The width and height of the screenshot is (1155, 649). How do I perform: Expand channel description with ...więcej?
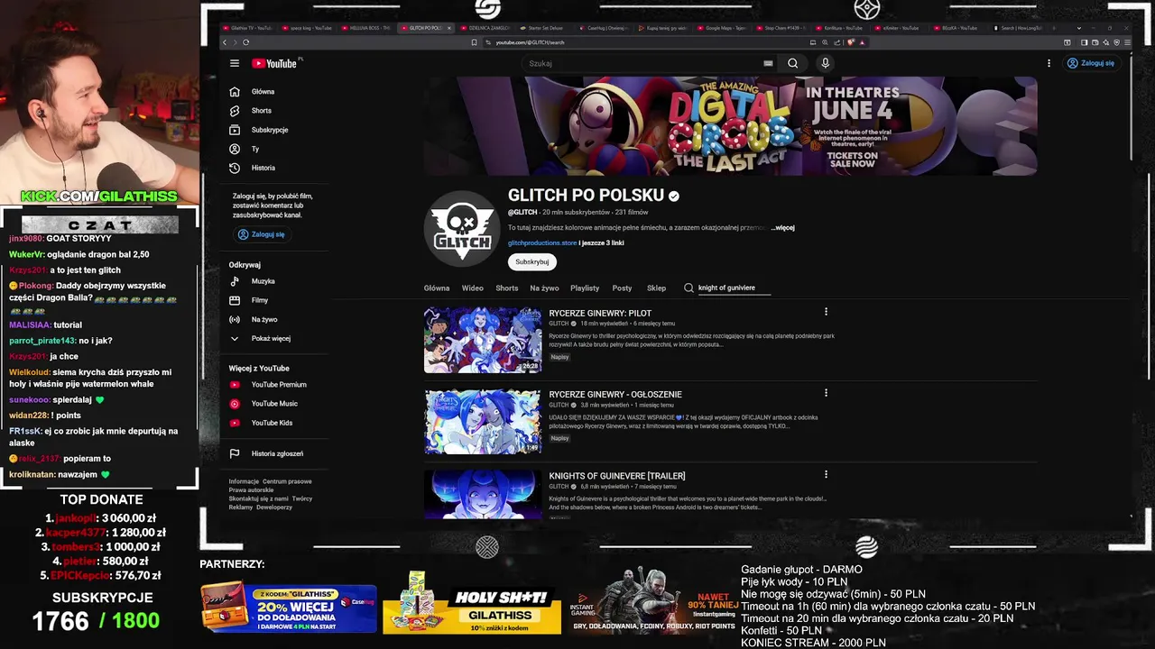tap(782, 228)
